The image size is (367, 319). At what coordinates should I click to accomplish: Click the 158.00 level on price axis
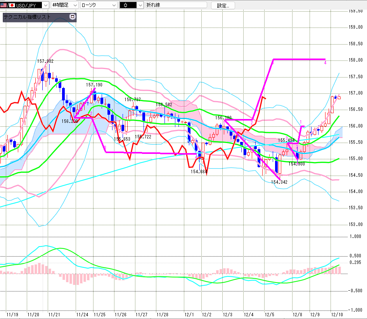(x=355, y=60)
